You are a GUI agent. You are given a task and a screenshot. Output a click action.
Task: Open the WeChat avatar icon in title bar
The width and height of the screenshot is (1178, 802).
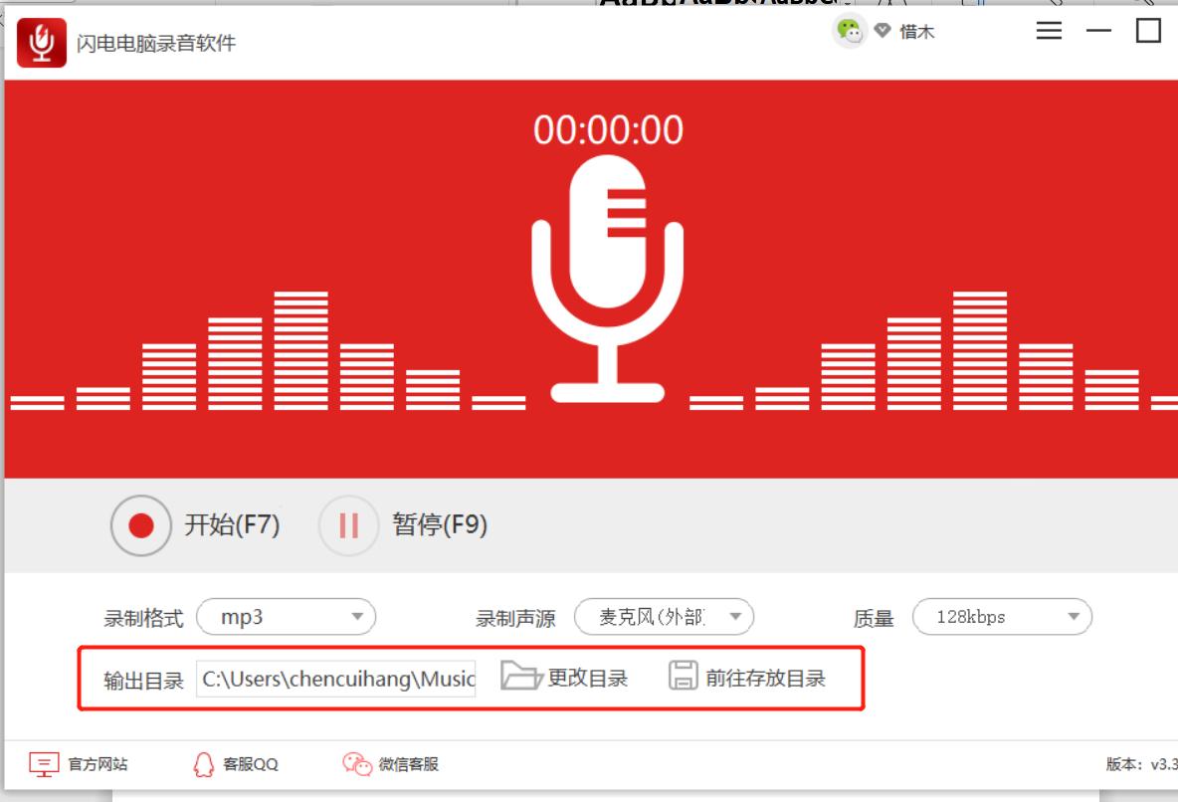point(850,31)
